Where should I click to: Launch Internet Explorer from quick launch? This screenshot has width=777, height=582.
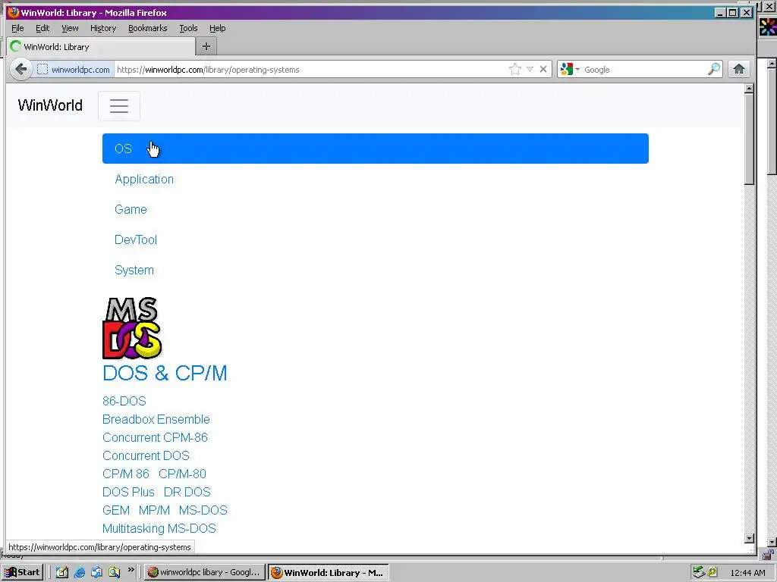(79, 572)
